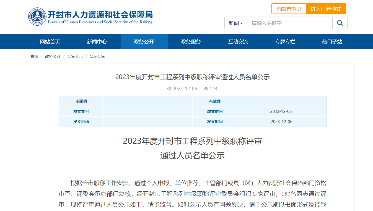Go to 网站首页 in navigation bar
Screen dimensions: 373x211
tap(50, 42)
